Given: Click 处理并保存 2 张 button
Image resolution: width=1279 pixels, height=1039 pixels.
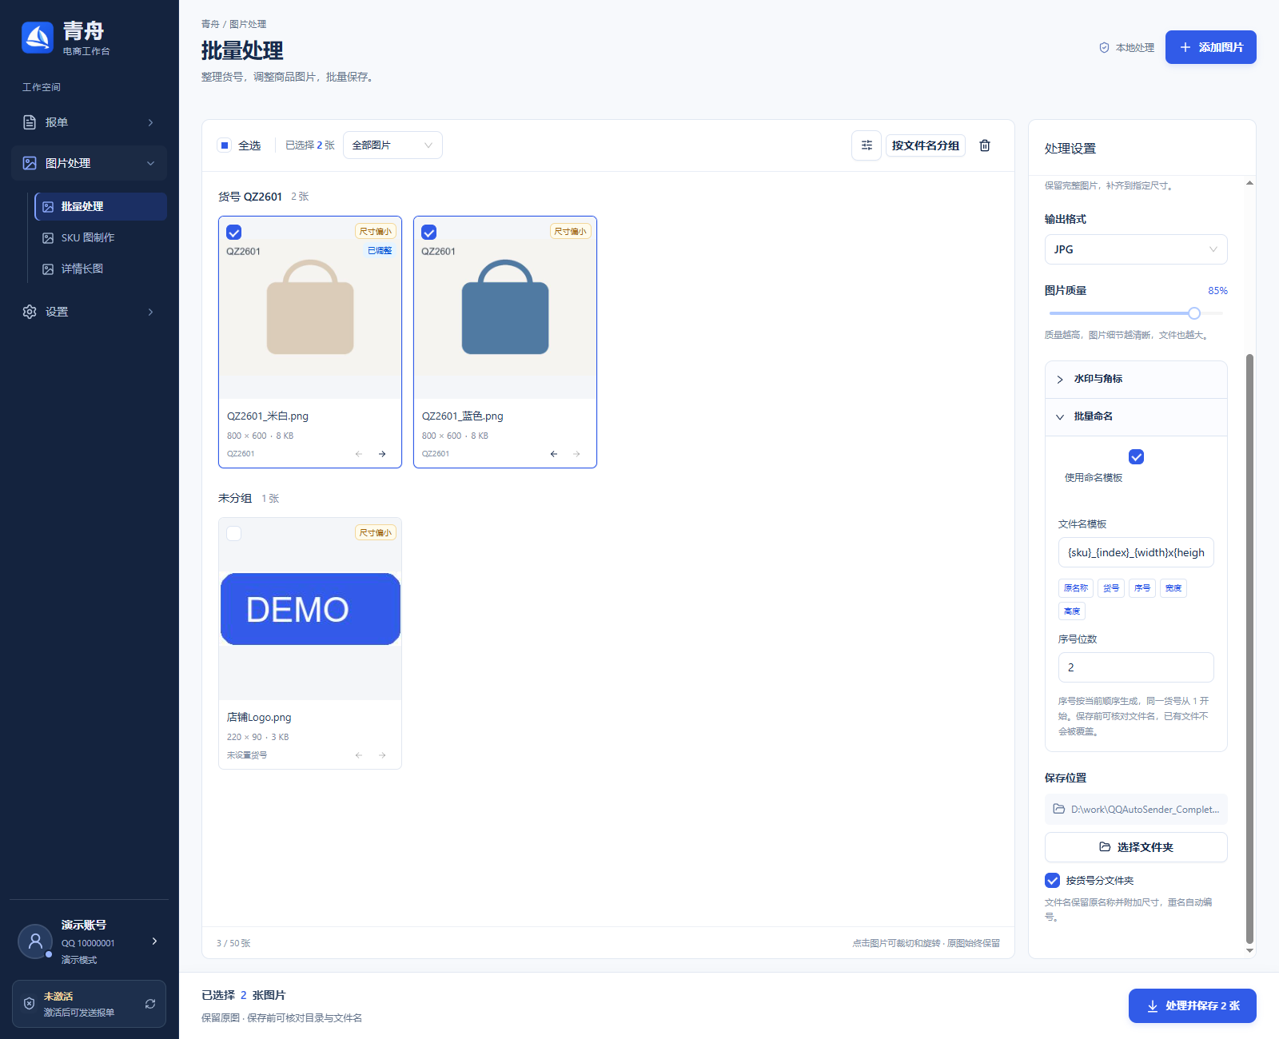Looking at the screenshot, I should pos(1192,1006).
